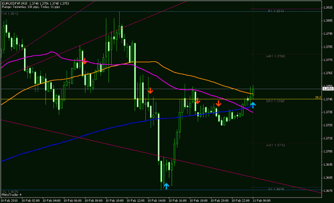The width and height of the screenshot is (334, 203).
Task: Click the '10 Feb 18:00' time axis label
Action: coord(198,201)
